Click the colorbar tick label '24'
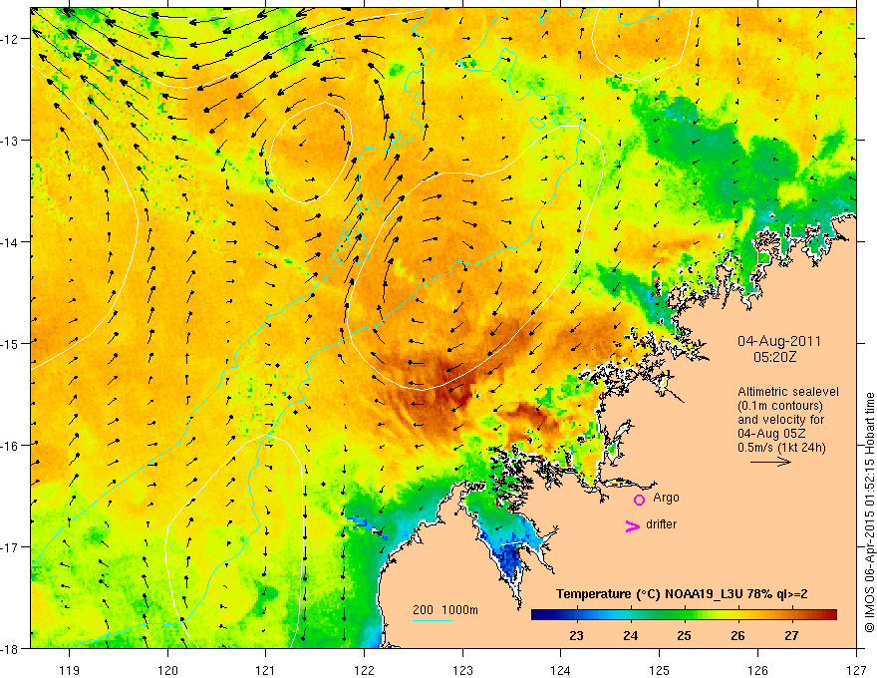This screenshot has width=877, height=678. click(630, 635)
